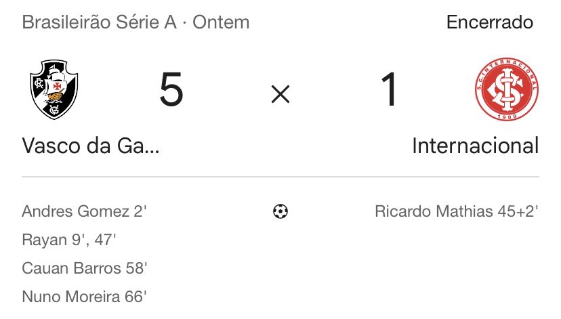The image size is (561, 319).
Task: Click the × separator between the scores
Action: [x=280, y=95]
